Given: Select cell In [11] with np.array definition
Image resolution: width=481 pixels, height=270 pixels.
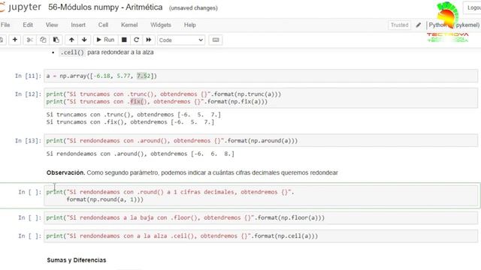Looking at the screenshot, I should coord(261,76).
